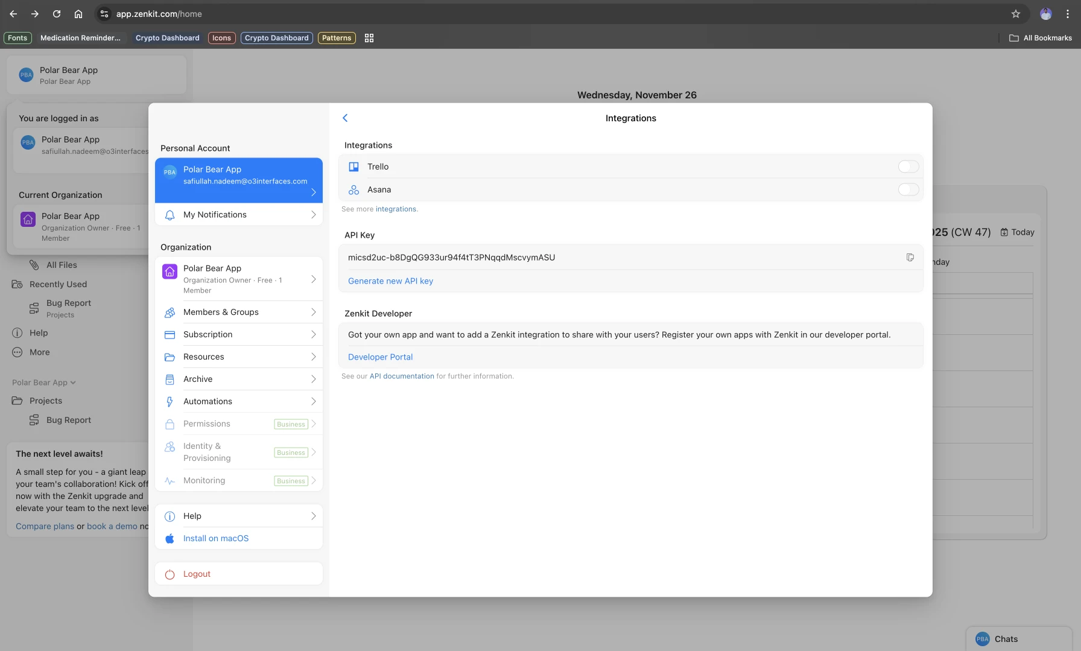Click the bell icon for My Notifications
This screenshot has width=1081, height=651.
pyautogui.click(x=170, y=215)
